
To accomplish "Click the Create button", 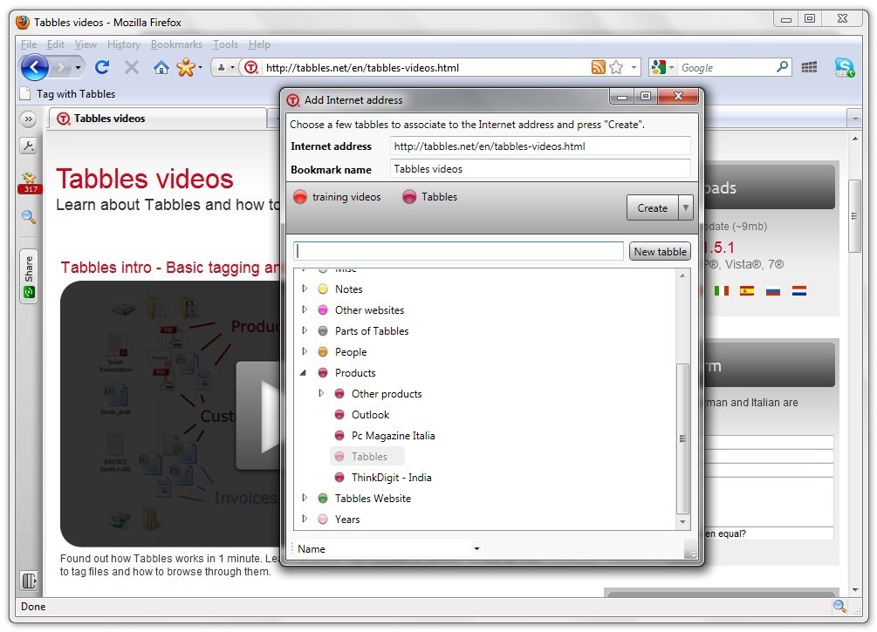I will point(652,207).
